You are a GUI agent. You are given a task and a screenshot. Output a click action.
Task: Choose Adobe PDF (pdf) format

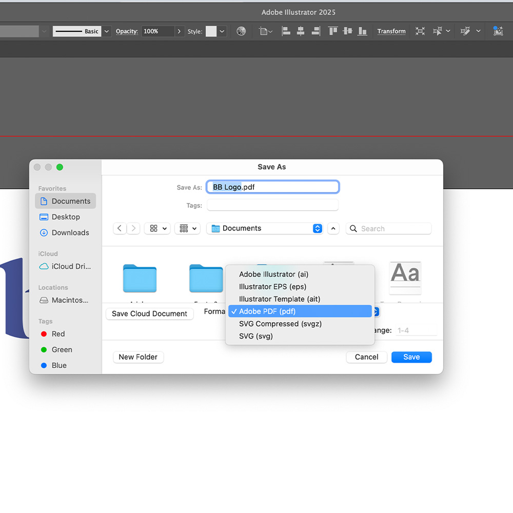coord(300,311)
